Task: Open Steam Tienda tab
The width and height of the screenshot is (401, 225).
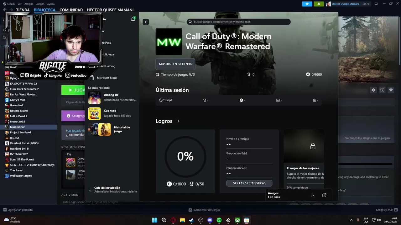Action: [23, 10]
